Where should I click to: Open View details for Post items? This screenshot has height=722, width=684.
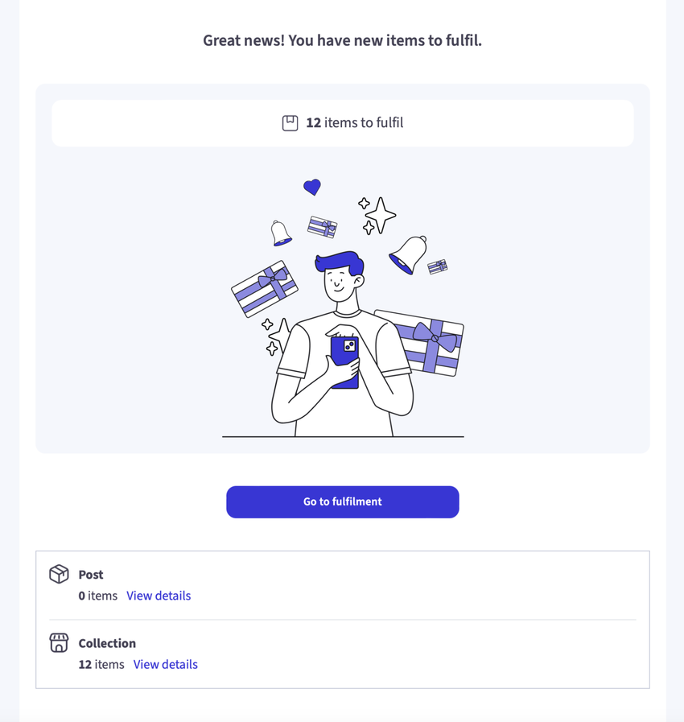point(159,596)
